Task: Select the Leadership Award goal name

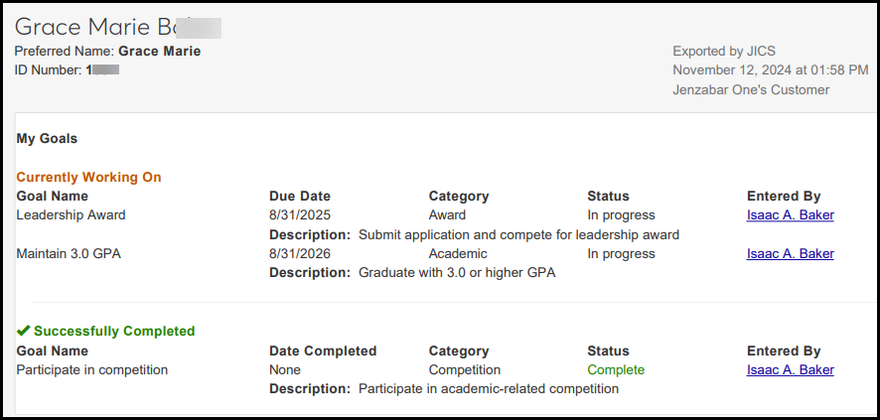Action: (x=71, y=214)
